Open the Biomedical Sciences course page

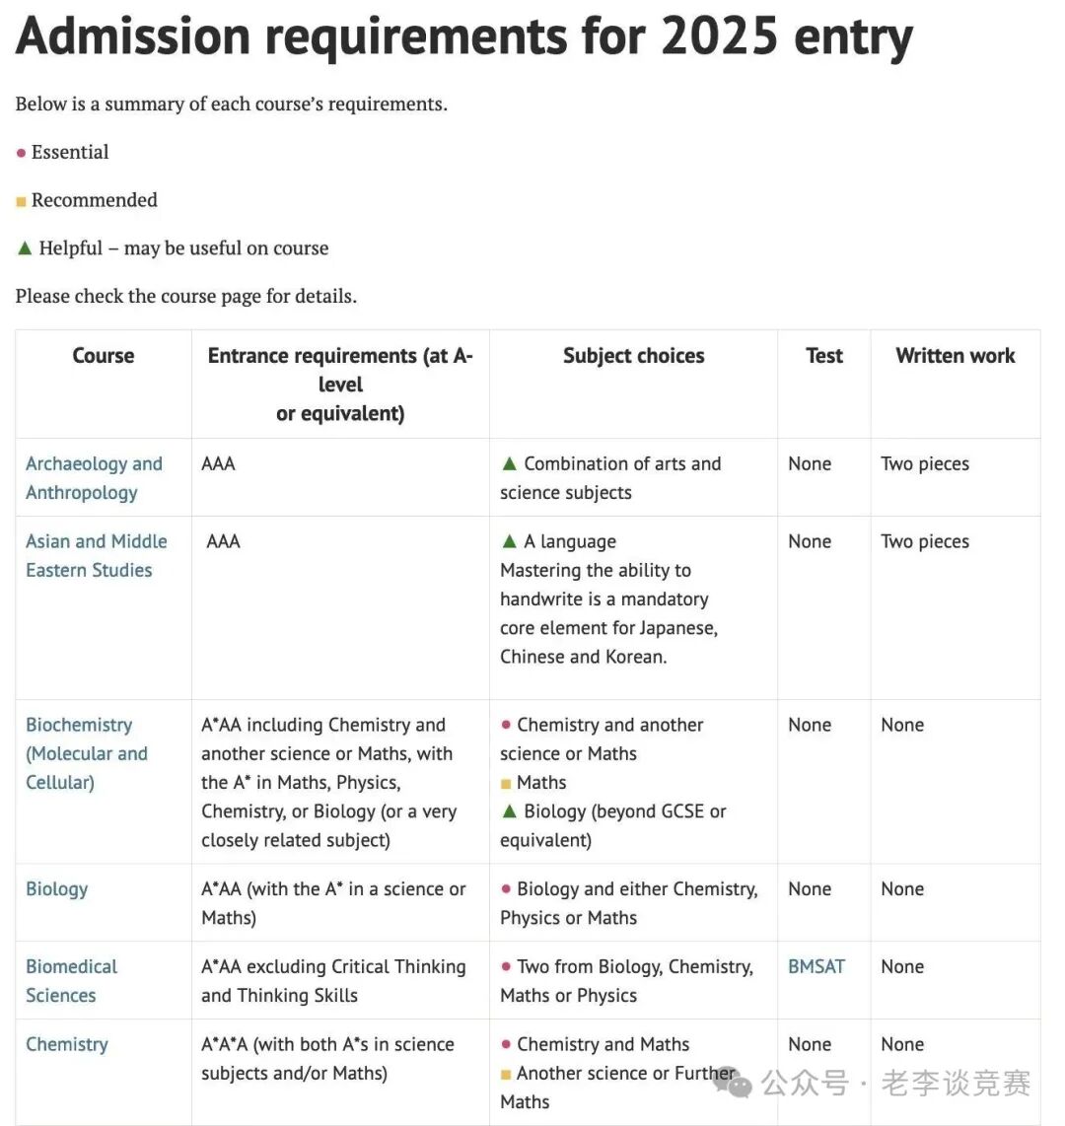[x=71, y=981]
